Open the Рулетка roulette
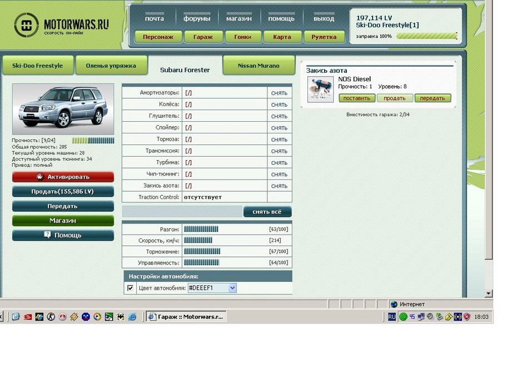 pos(324,37)
